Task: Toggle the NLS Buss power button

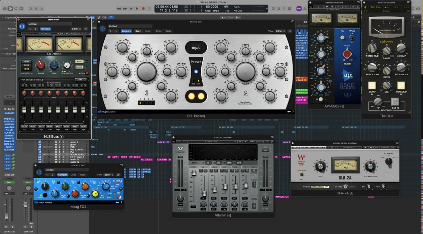Action: pyautogui.click(x=22, y=26)
